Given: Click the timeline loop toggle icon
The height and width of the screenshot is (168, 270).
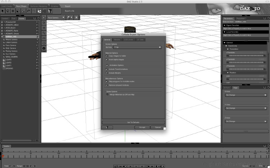Looking at the screenshot, I should click(116, 167).
